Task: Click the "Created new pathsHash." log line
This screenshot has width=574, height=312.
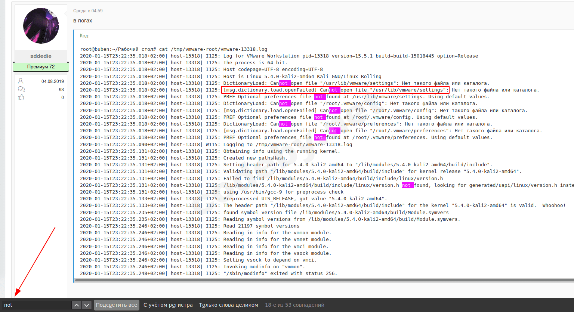Action: pyautogui.click(x=184, y=158)
